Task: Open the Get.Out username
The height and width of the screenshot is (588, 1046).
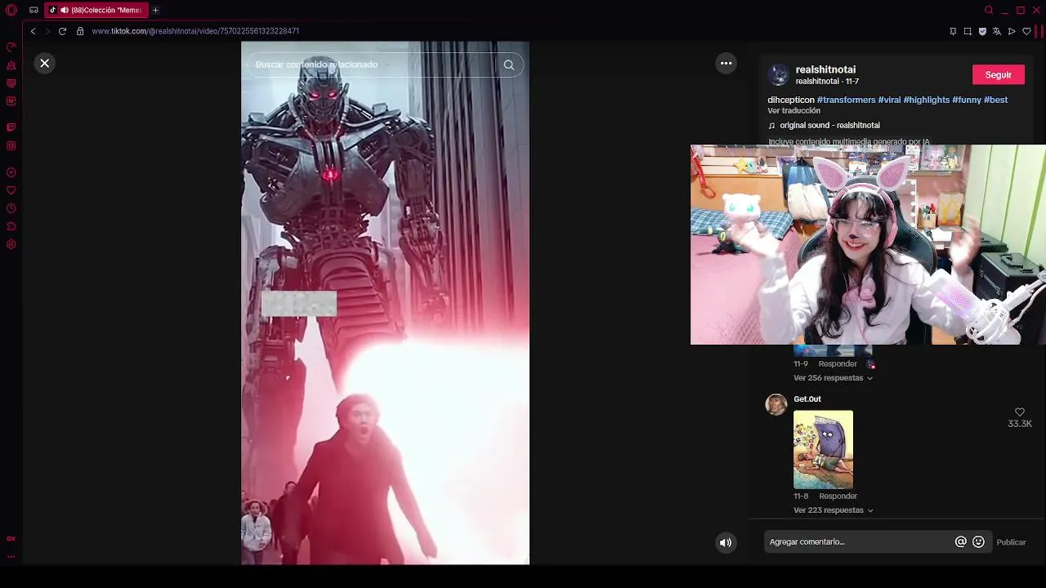Action: (x=807, y=399)
